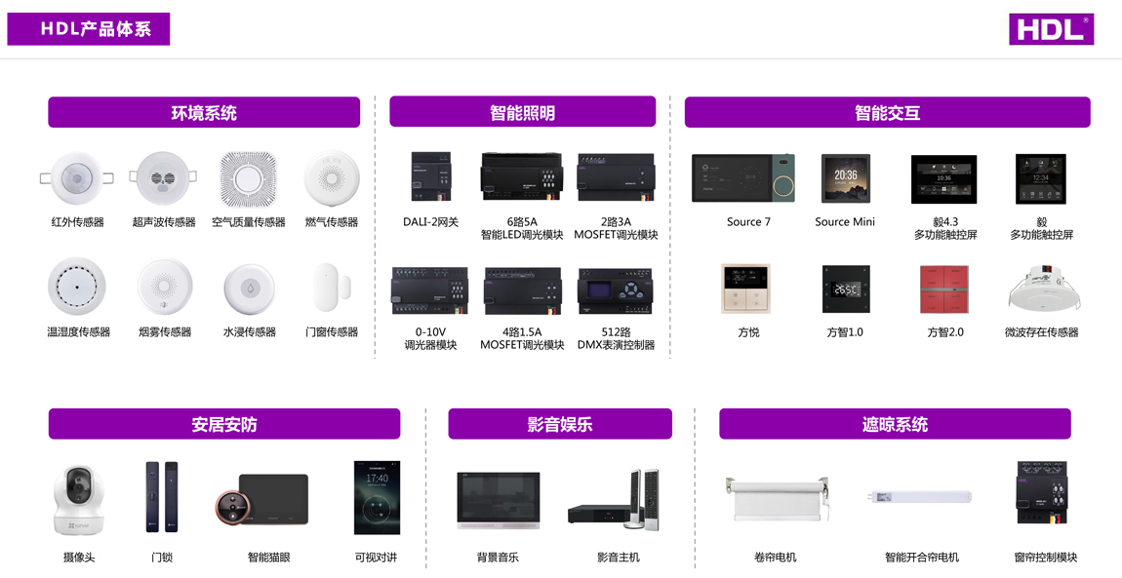Click the temperature-humidity sensor (温湿度传感器) image

tap(77, 287)
